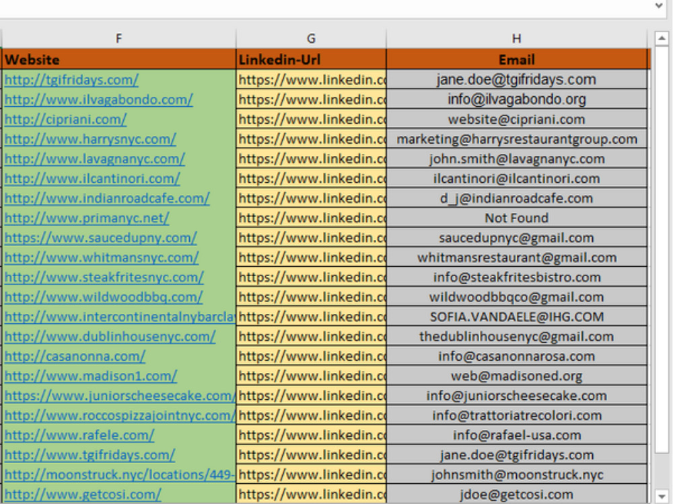Open the http://www.indianroadcafe.com/ link
This screenshot has width=673, height=504.
coord(107,198)
